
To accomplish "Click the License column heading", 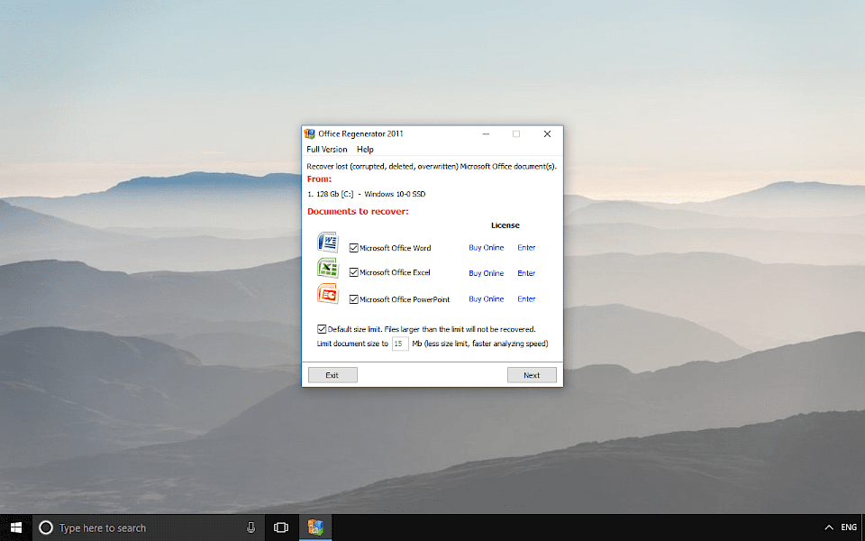I will coord(505,225).
